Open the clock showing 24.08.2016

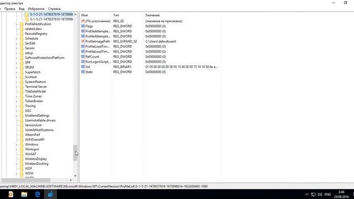[341, 194]
